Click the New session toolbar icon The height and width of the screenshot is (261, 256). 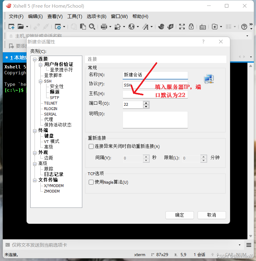point(11,27)
